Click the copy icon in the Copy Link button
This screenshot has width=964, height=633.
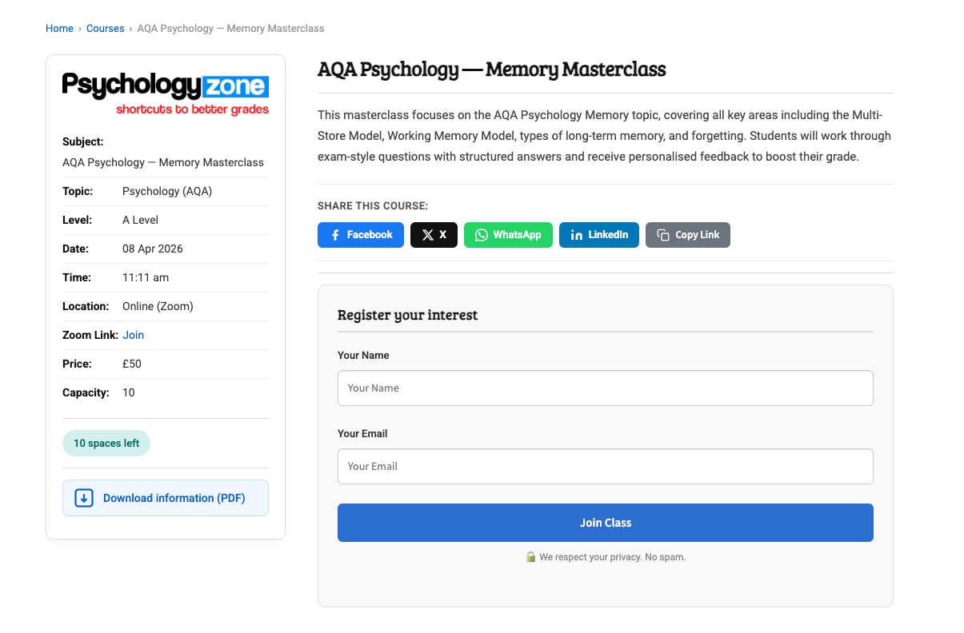pyautogui.click(x=663, y=235)
